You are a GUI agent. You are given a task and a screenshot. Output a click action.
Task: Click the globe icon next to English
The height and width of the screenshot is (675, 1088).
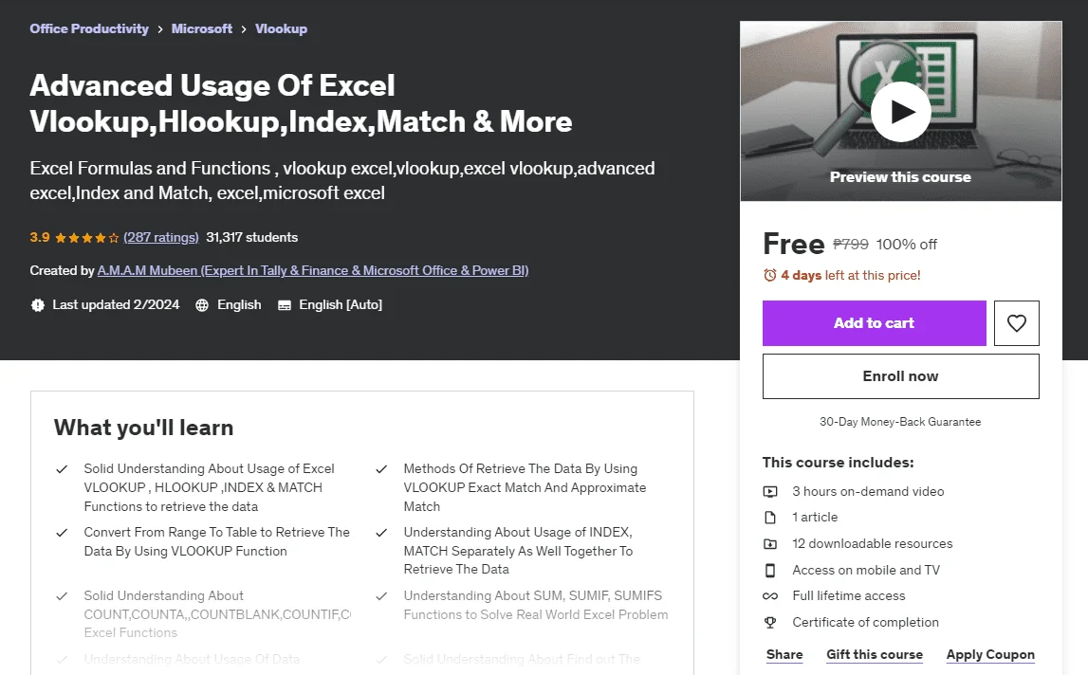pyautogui.click(x=202, y=305)
